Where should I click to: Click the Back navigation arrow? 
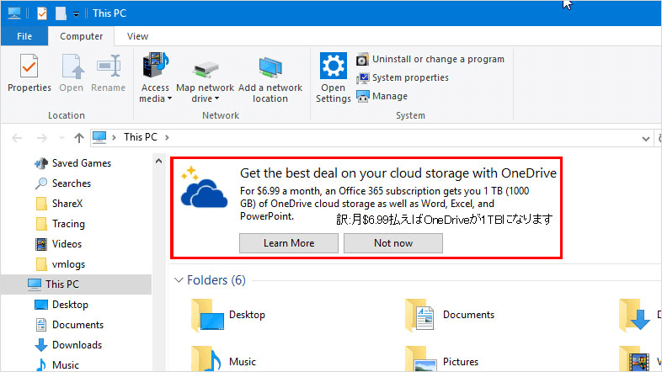point(17,138)
